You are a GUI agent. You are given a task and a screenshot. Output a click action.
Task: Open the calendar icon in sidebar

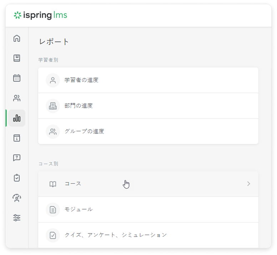click(17, 78)
